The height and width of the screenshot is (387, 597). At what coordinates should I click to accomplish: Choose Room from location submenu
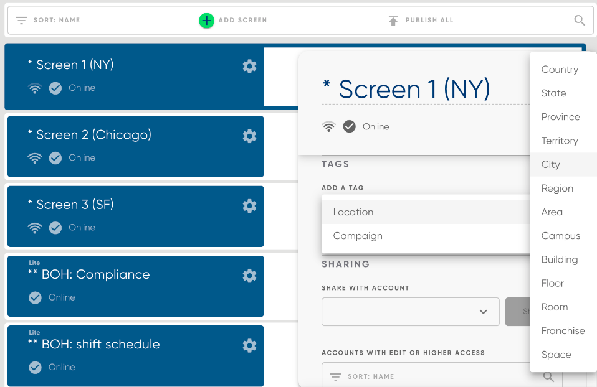[x=563, y=307]
